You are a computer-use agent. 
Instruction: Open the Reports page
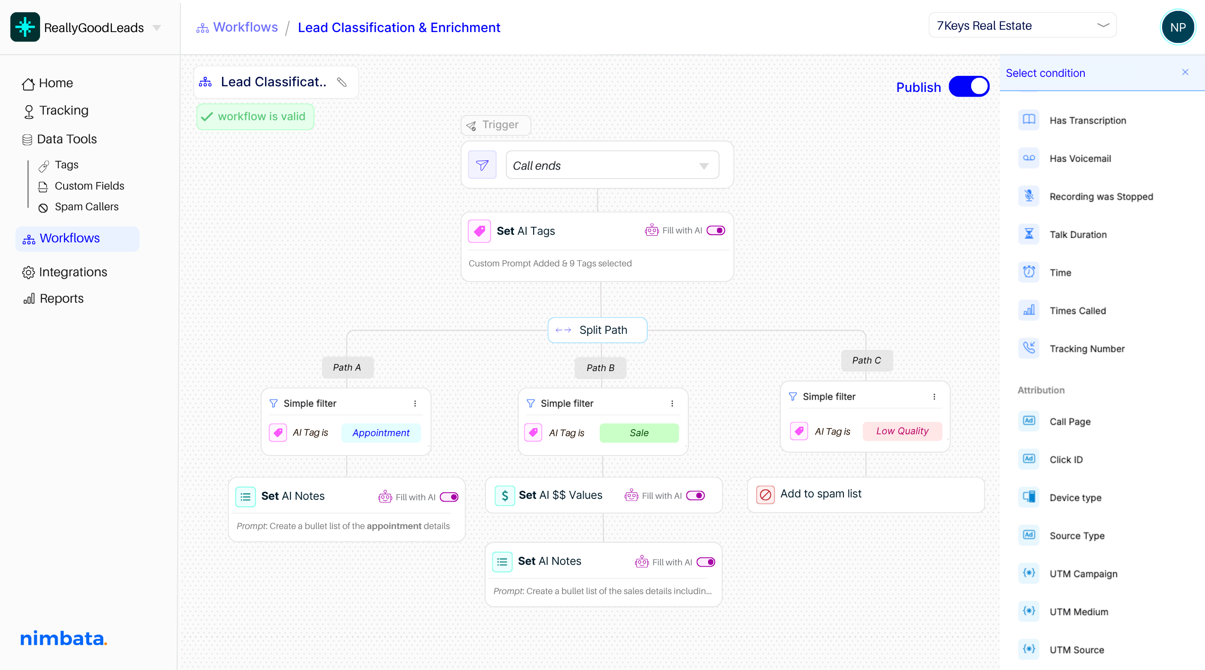click(x=53, y=298)
